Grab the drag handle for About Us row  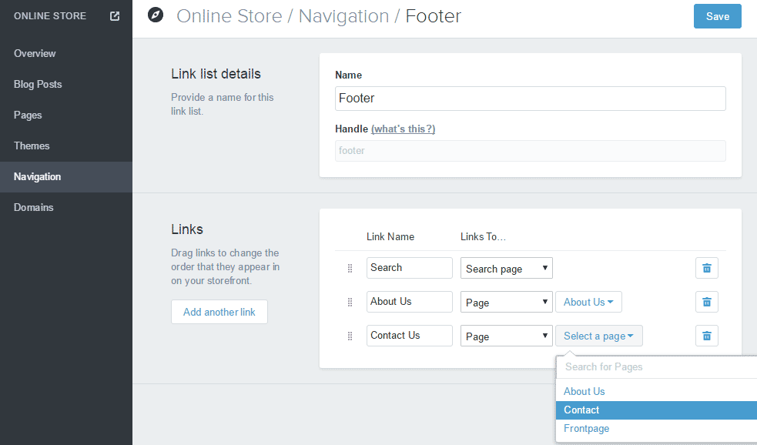pyautogui.click(x=350, y=302)
